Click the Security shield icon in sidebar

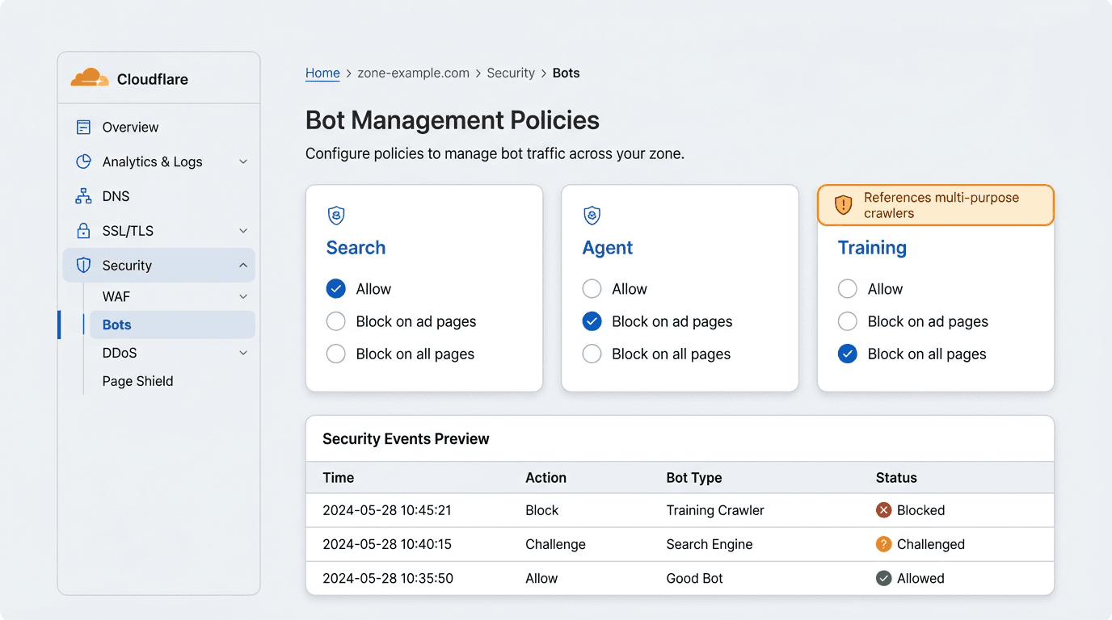pos(83,265)
